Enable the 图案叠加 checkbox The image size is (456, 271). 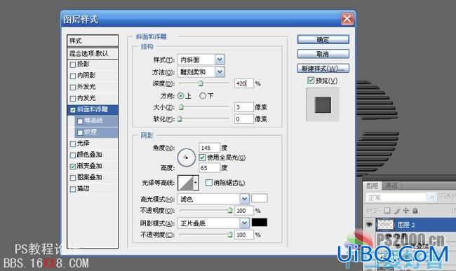coord(73,178)
